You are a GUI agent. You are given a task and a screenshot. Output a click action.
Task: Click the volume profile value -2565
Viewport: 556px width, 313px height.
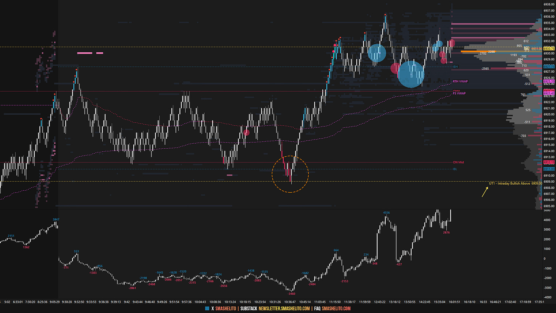click(485, 69)
